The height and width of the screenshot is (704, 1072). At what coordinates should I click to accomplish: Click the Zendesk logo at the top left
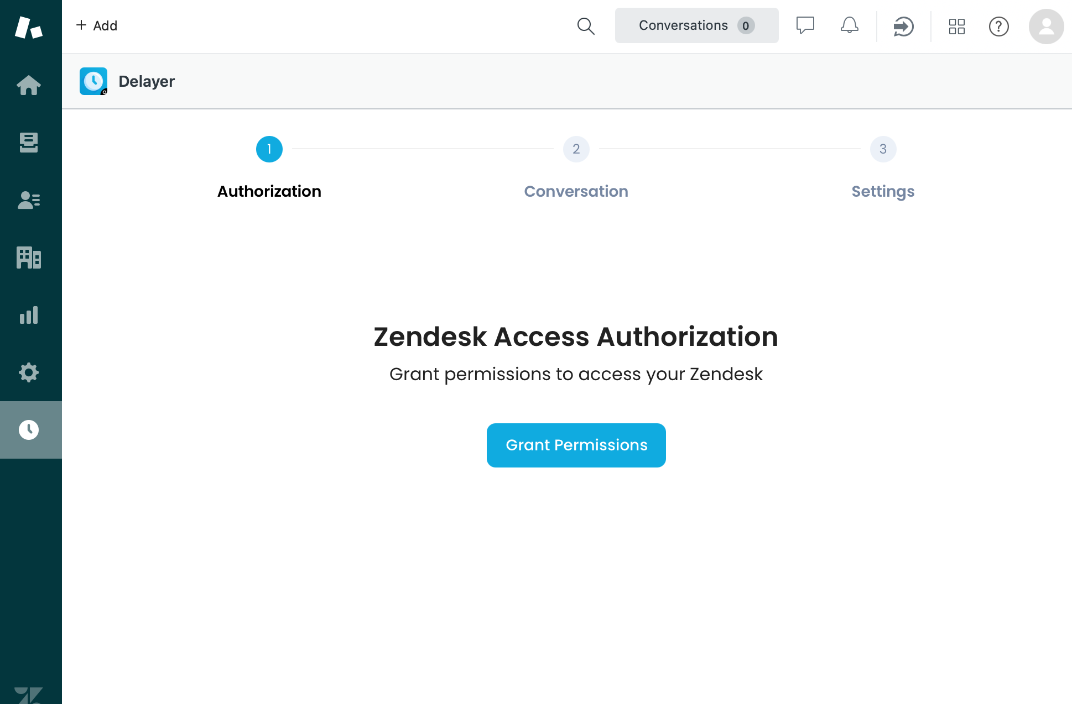click(x=29, y=25)
